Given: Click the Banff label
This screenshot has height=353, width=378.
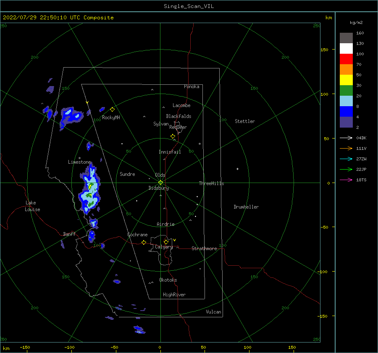Looking at the screenshot, I should pyautogui.click(x=69, y=234).
